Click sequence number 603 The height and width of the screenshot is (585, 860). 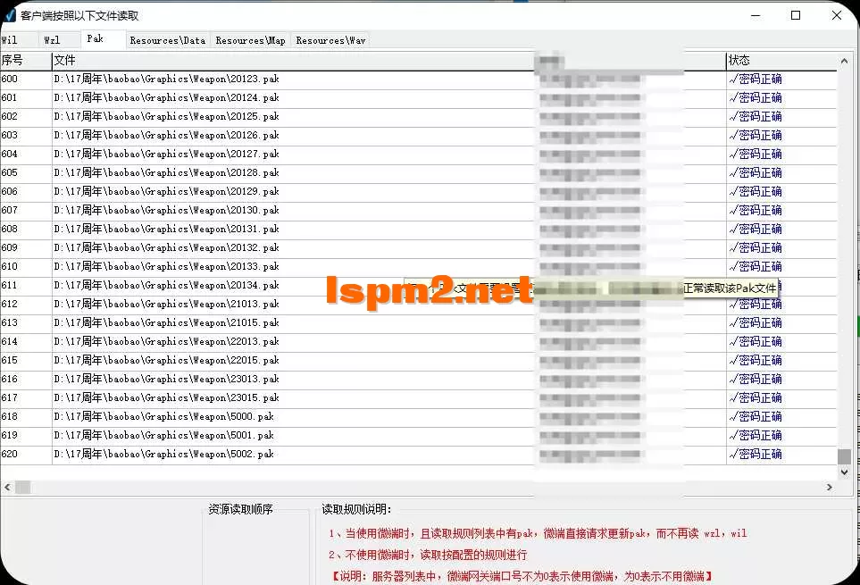tap(9, 135)
